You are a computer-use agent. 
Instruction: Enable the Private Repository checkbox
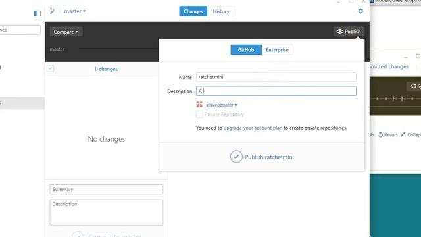[199, 114]
